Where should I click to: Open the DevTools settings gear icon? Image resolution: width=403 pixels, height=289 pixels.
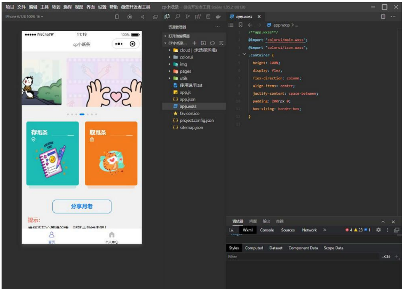pos(378,230)
